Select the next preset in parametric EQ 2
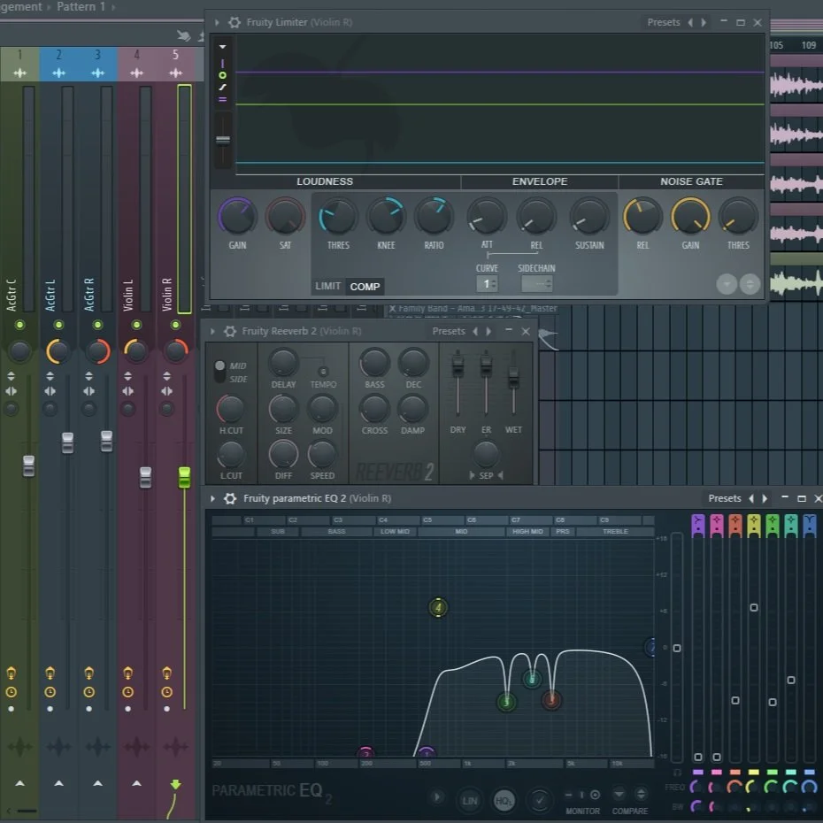823x823 pixels. tap(765, 498)
